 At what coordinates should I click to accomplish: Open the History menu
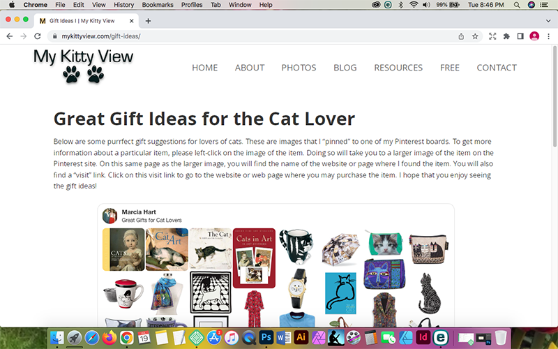[x=123, y=5]
